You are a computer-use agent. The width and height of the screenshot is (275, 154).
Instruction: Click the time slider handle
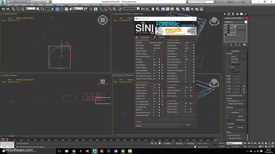tap(11, 136)
